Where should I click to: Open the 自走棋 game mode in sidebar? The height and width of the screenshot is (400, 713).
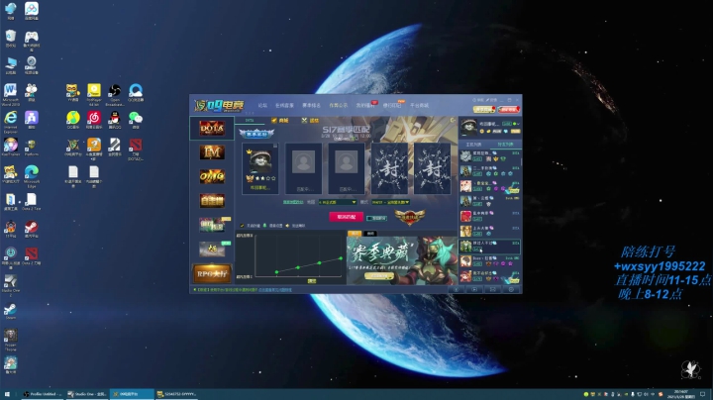click(x=212, y=200)
